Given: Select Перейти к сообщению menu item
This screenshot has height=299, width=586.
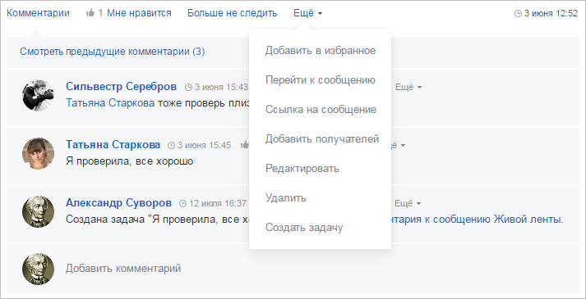Looking at the screenshot, I should tap(321, 80).
